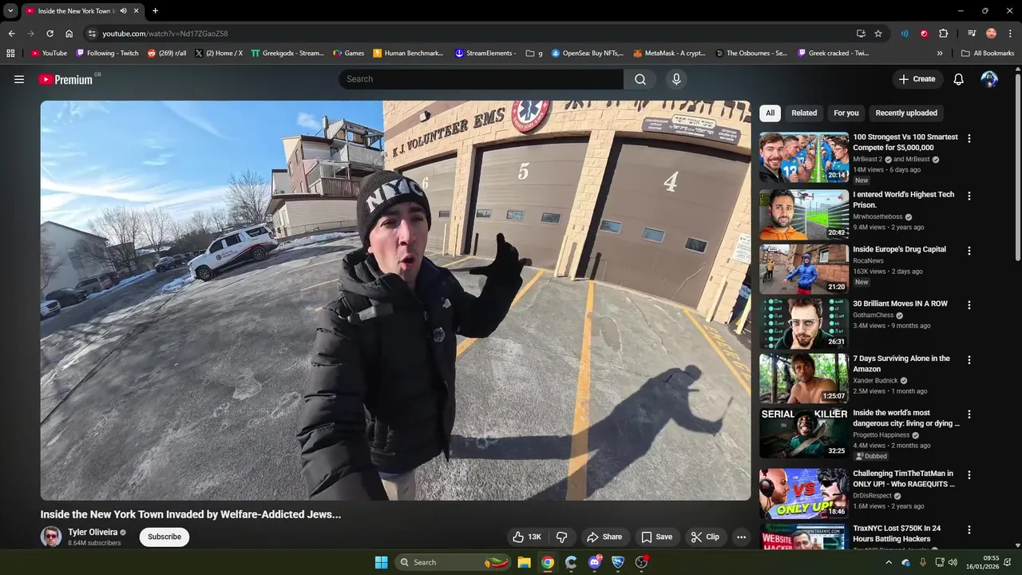Open options menu for 100 Strongest Vs 100 Smartest
This screenshot has width=1022, height=575.
[969, 138]
